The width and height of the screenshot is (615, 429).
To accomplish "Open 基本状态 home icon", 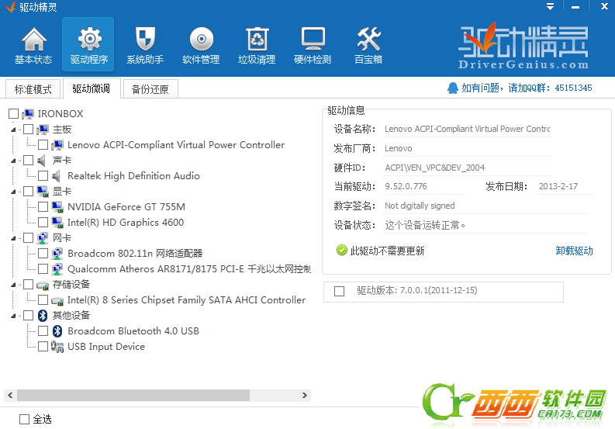I will [x=33, y=40].
